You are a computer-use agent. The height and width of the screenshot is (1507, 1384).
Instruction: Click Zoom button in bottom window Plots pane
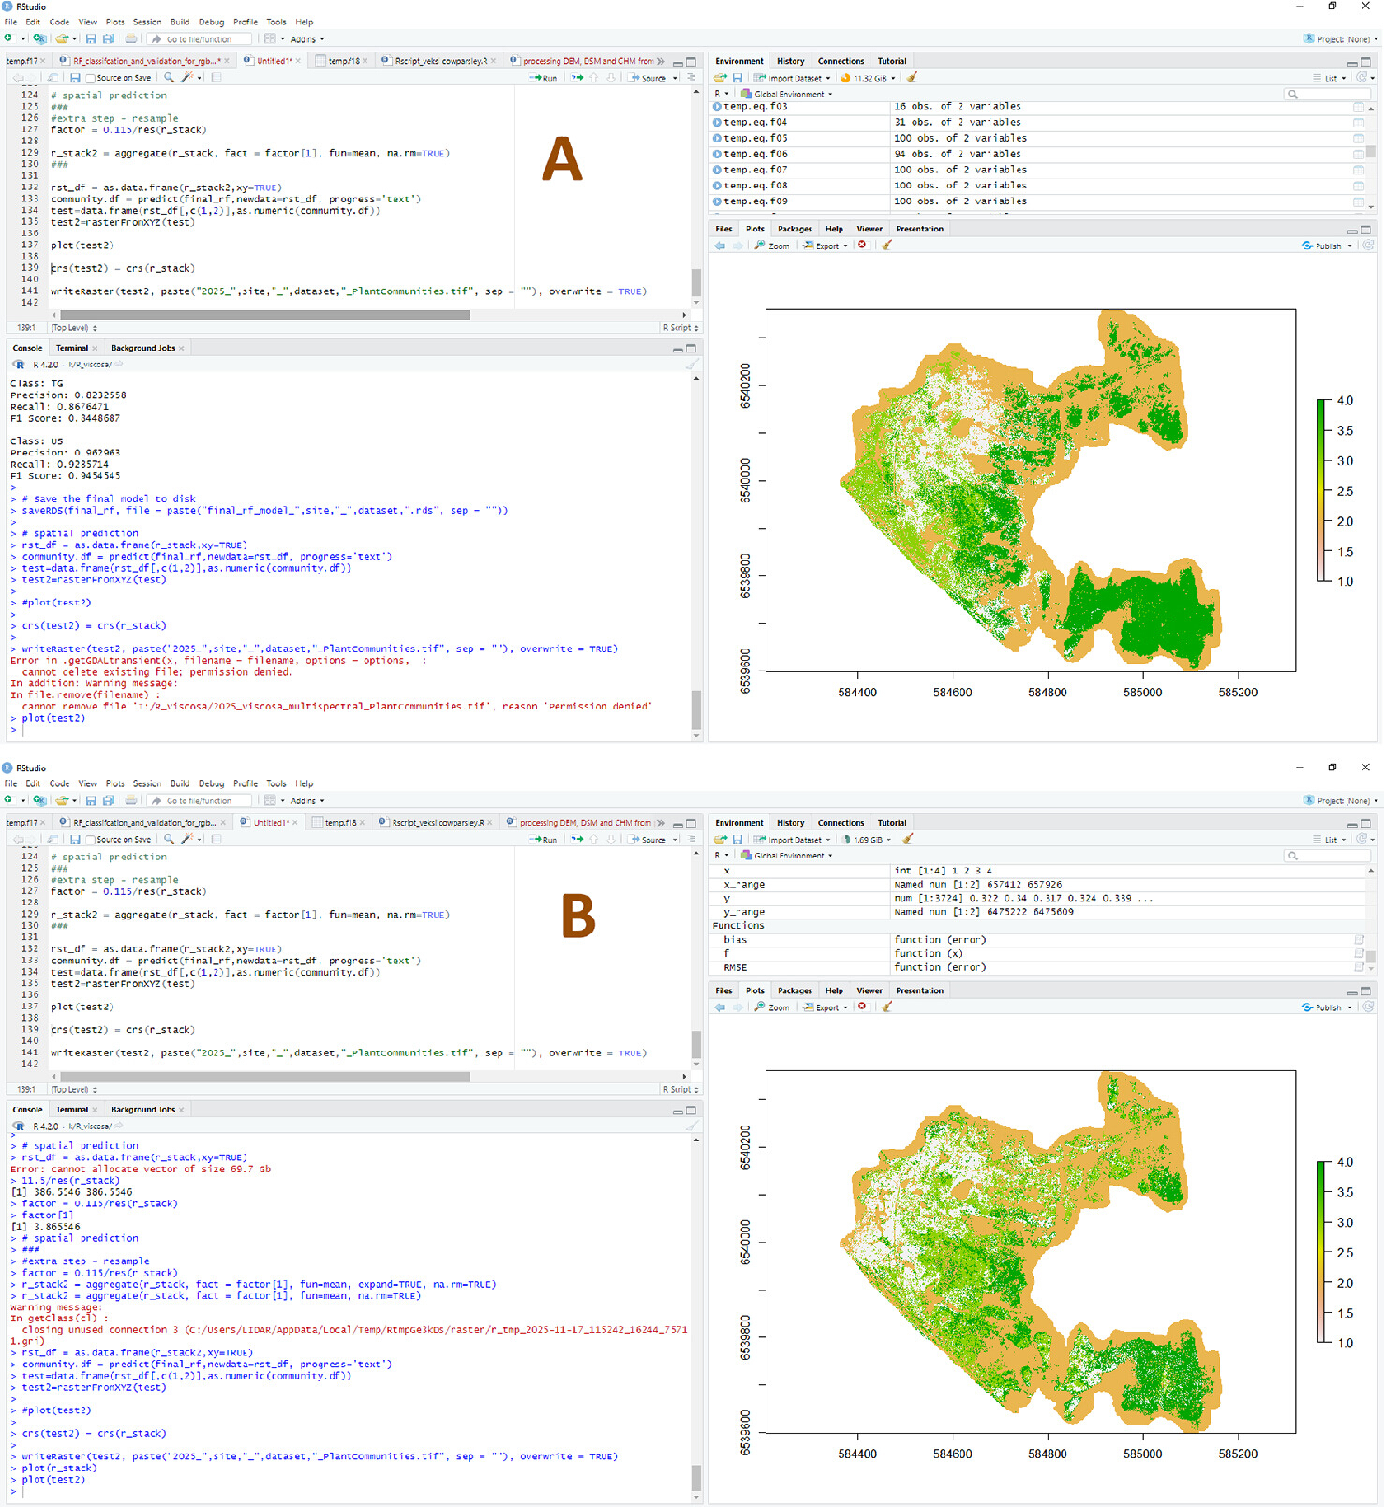pyautogui.click(x=772, y=1007)
